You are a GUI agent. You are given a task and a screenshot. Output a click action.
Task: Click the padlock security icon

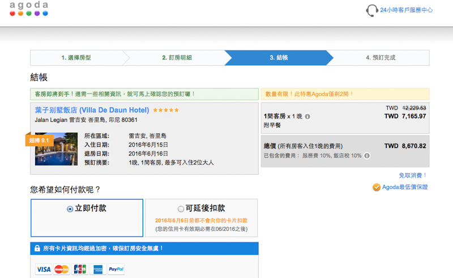coord(37,248)
